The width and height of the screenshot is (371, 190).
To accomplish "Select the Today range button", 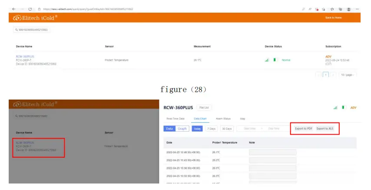I will [x=197, y=129].
